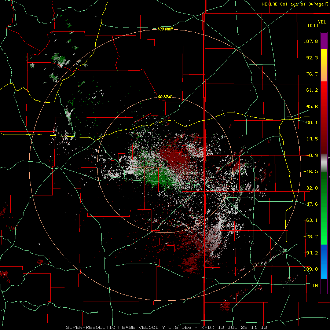This screenshot has height=330, width=330.
Task: Click the purple segment of color bar
Action: (x=324, y=41)
